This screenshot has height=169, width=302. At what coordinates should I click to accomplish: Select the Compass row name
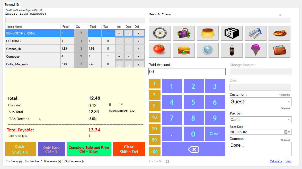33,56
